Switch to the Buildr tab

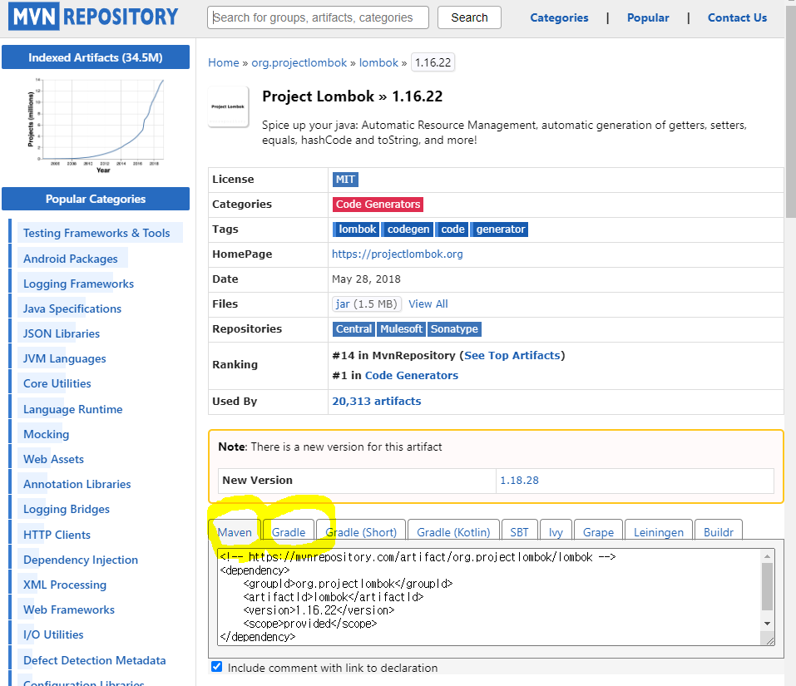pyautogui.click(x=719, y=531)
